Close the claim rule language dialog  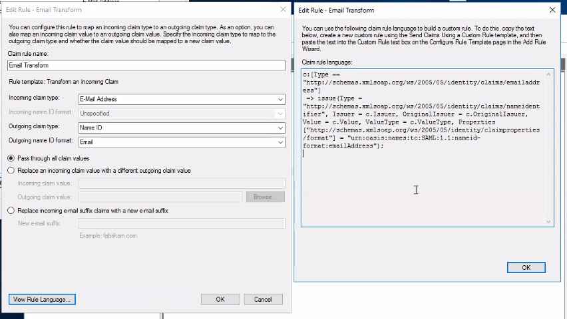tap(552, 10)
